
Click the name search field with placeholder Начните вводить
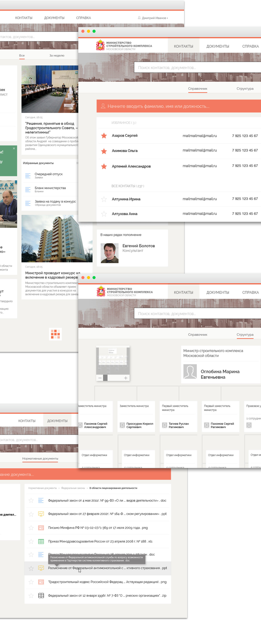[x=179, y=106]
